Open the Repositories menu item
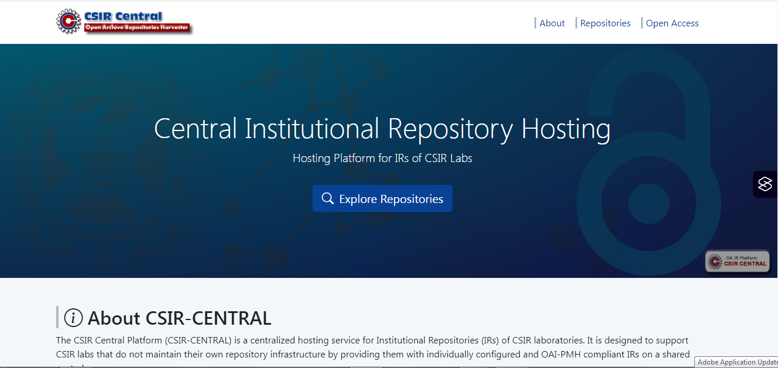Viewport: 778px width, 368px height. (605, 23)
